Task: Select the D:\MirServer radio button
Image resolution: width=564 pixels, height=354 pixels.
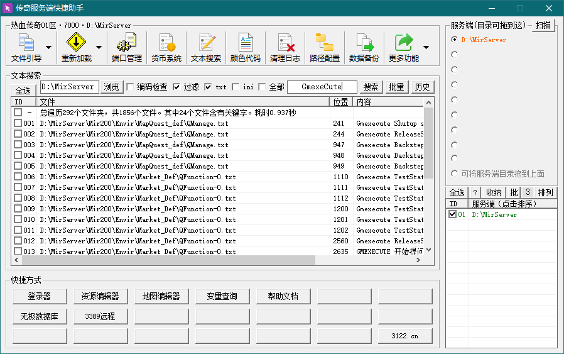Action: click(454, 40)
